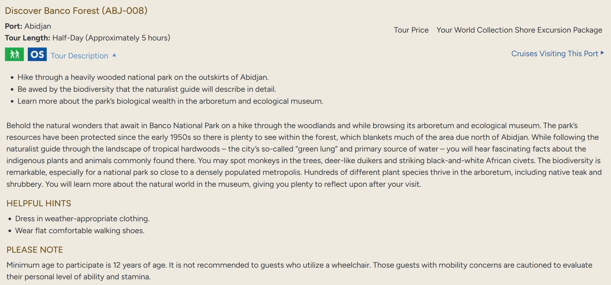The height and width of the screenshot is (285, 611).
Task: Click the PLEASE NOTE heading
Action: 35,250
